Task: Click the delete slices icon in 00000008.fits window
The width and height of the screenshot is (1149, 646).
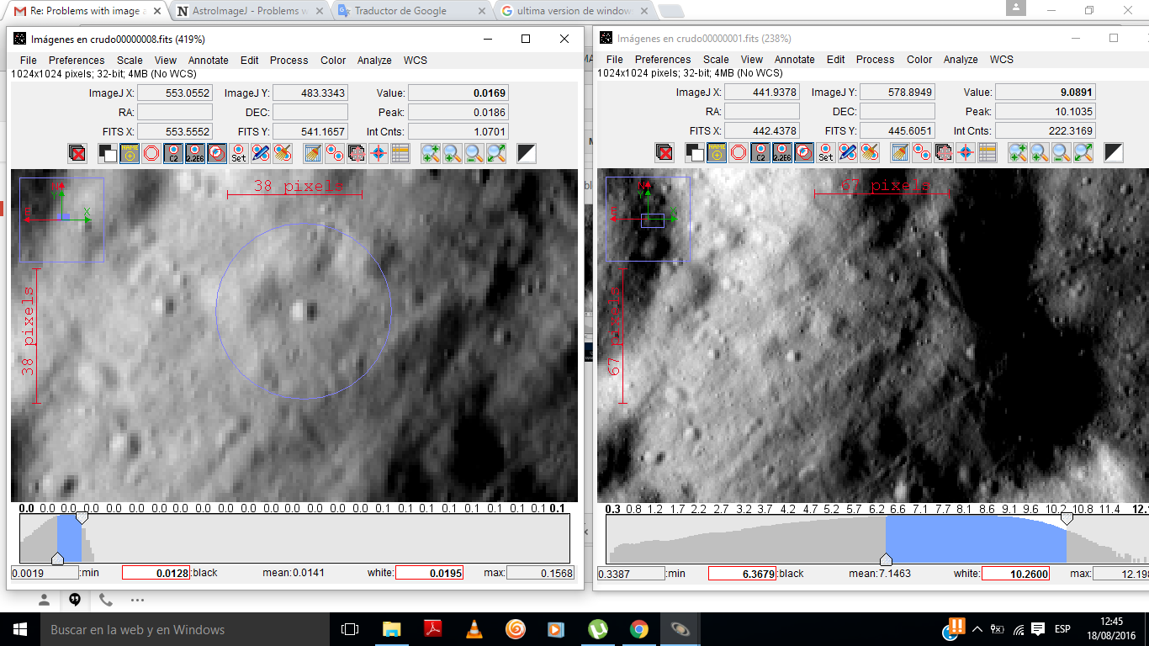Action: pyautogui.click(x=77, y=153)
